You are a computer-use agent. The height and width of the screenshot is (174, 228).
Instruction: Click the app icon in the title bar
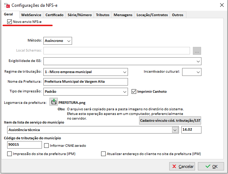tap(6, 5)
